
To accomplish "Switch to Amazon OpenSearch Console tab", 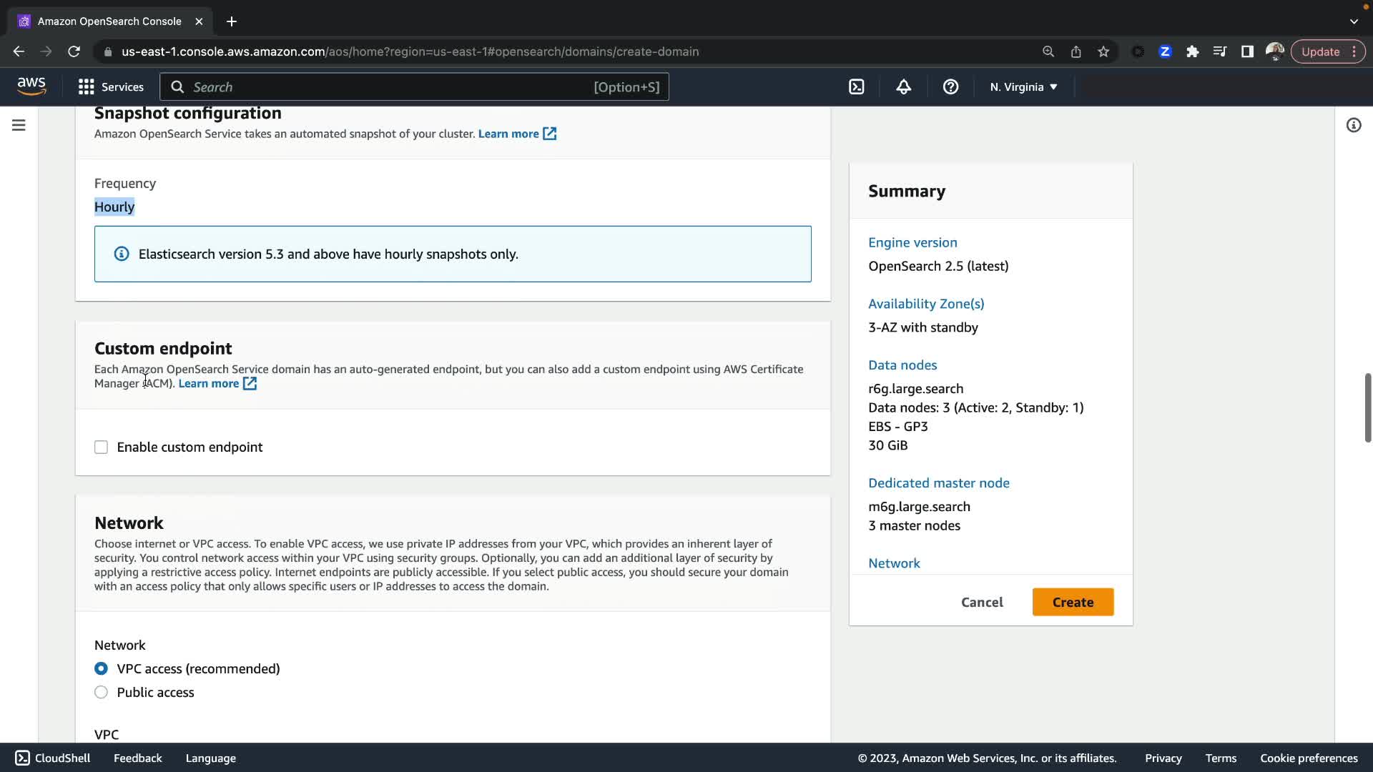I will click(x=109, y=21).
